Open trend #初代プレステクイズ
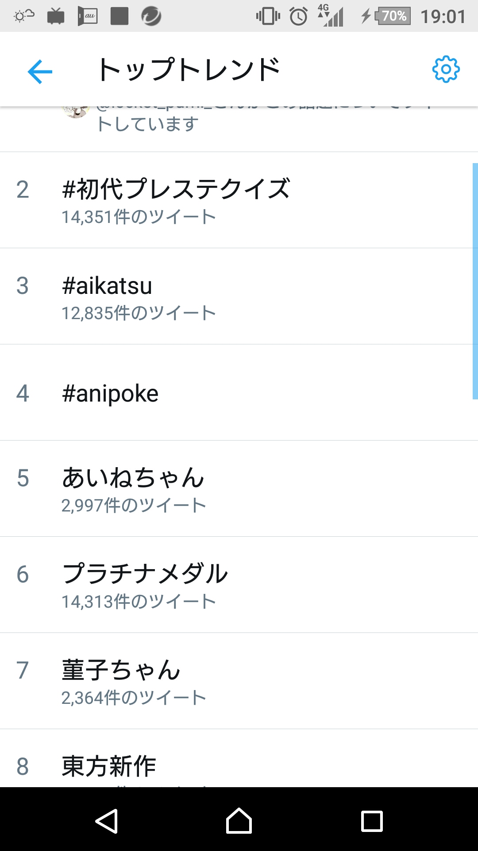The height and width of the screenshot is (851, 478). pyautogui.click(x=176, y=189)
